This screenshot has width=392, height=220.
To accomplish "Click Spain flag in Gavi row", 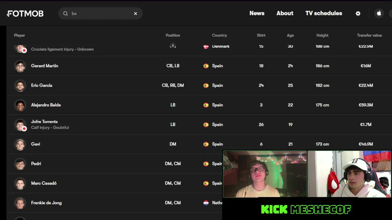I will click(206, 144).
